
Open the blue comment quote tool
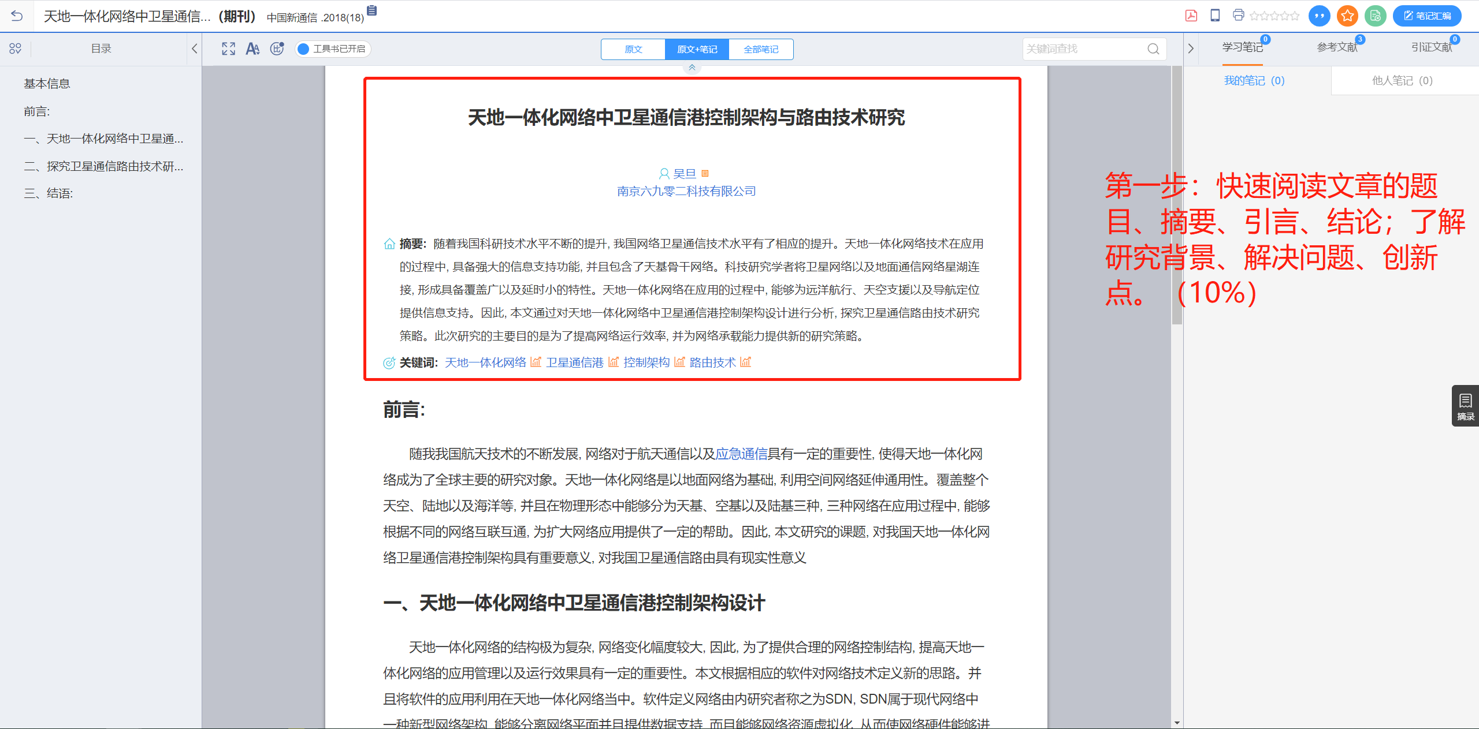(x=1319, y=16)
